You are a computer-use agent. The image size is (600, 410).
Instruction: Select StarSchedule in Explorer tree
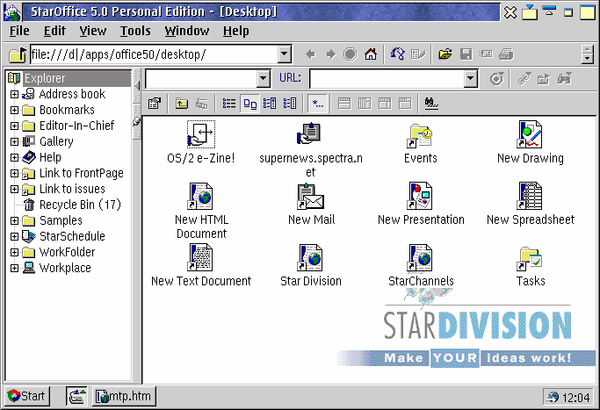pyautogui.click(x=72, y=236)
